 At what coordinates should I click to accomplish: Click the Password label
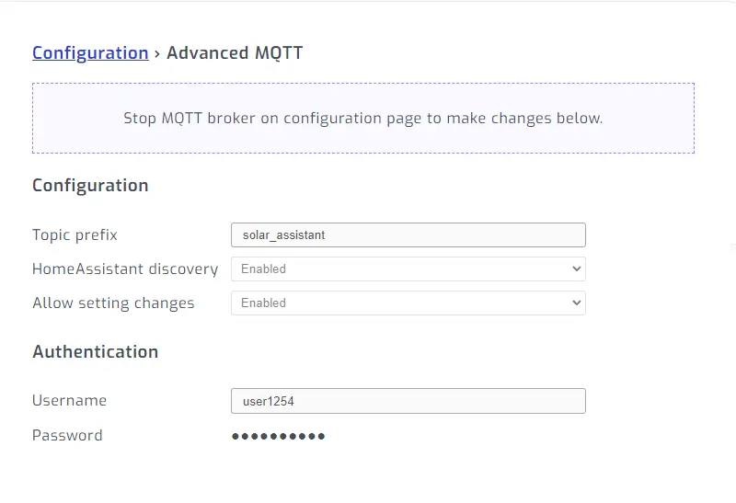coord(67,435)
